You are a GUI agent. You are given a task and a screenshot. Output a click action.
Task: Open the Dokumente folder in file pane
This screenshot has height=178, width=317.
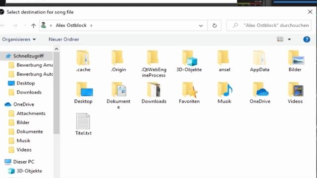point(119,89)
